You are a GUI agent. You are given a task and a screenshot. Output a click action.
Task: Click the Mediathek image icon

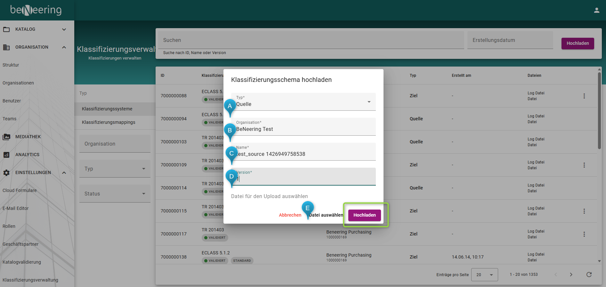(6, 137)
